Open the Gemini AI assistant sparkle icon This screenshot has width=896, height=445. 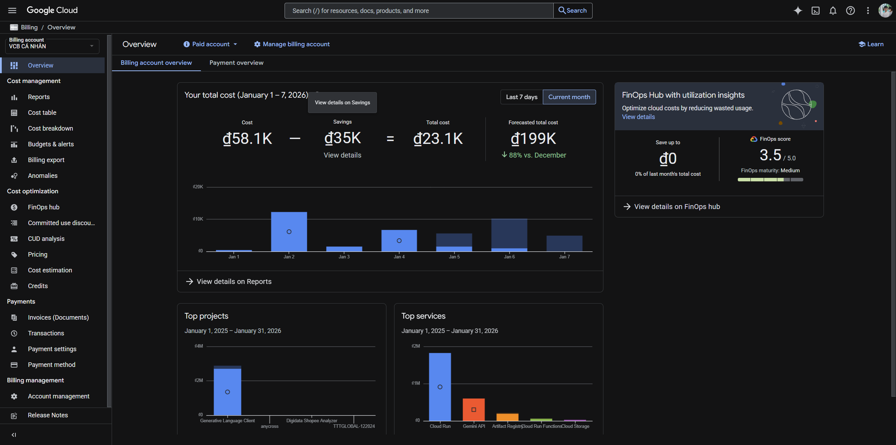pos(798,11)
